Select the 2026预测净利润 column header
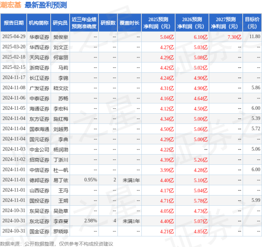 click(192, 23)
